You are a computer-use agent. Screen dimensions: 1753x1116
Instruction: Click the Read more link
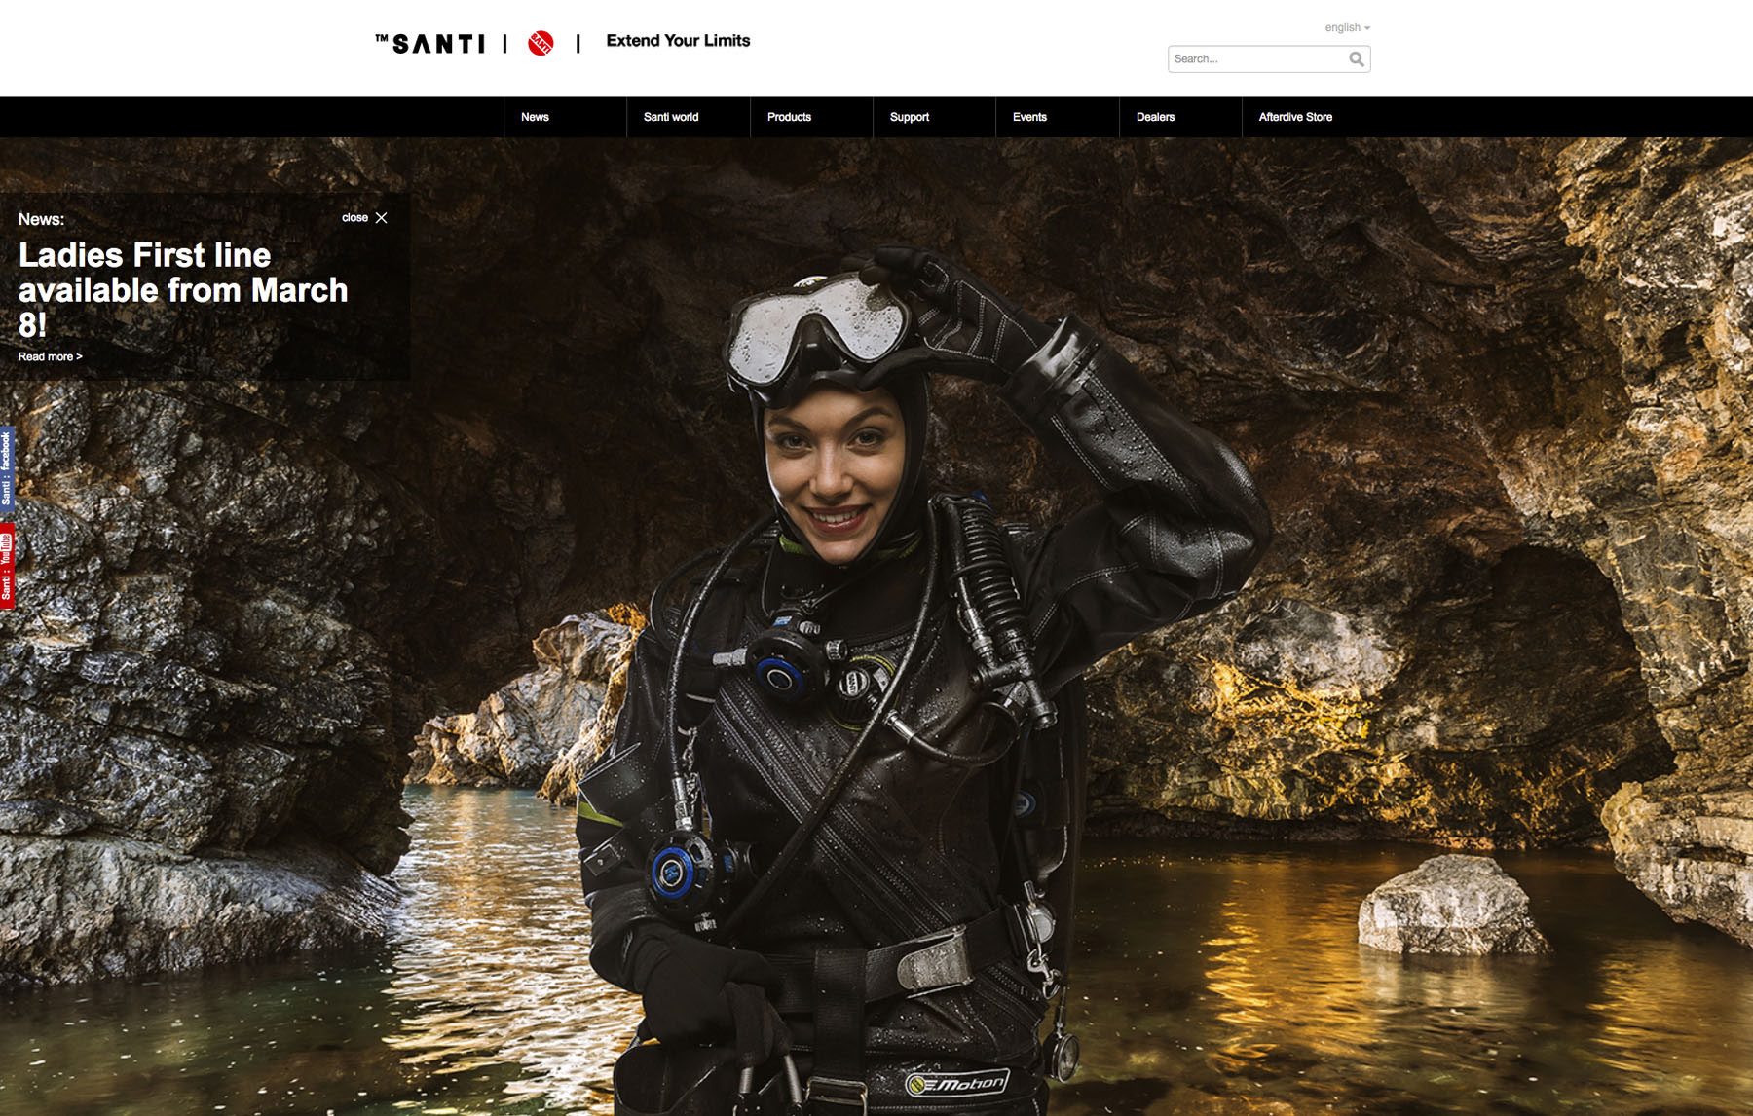51,356
